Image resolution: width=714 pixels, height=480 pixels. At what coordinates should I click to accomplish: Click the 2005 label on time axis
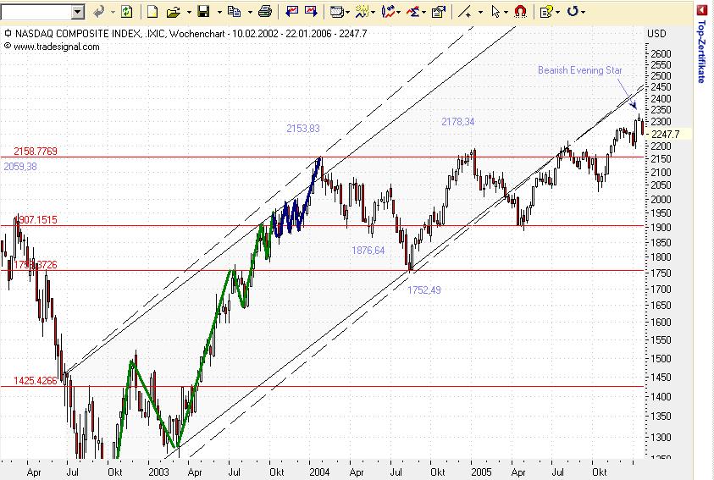click(x=481, y=472)
